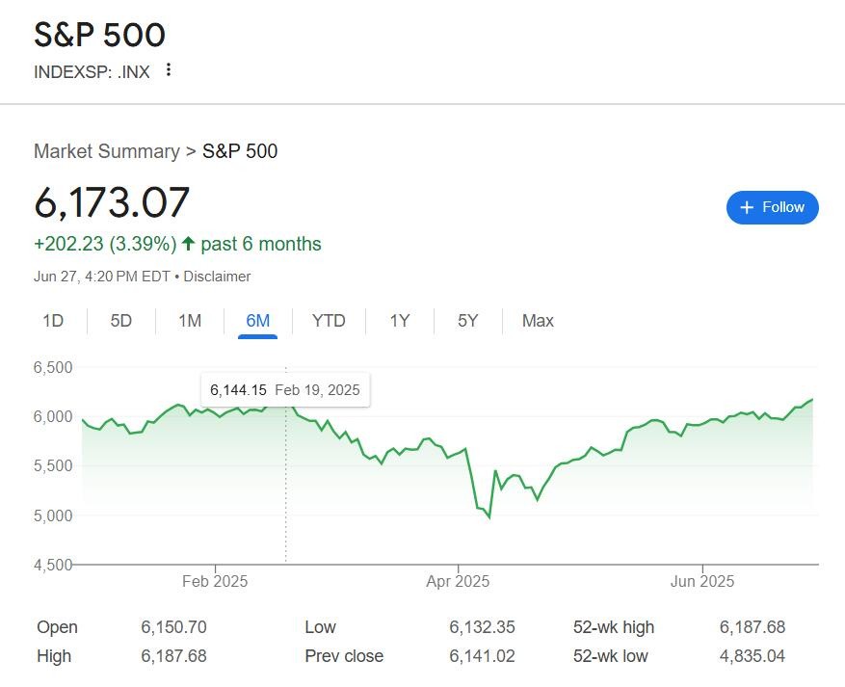Select the 5D time range tab

pos(121,321)
